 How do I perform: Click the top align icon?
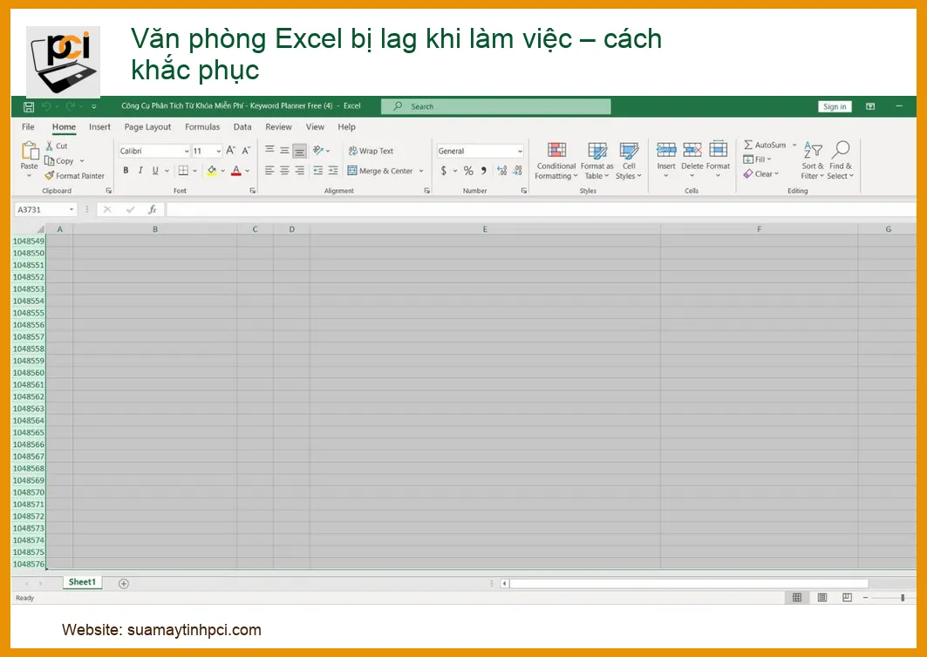[x=269, y=150]
